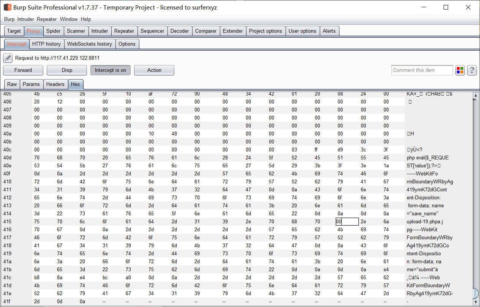The height and width of the screenshot is (307, 480).
Task: Click the pencil edit icon beside request URL
Action: 8,58
